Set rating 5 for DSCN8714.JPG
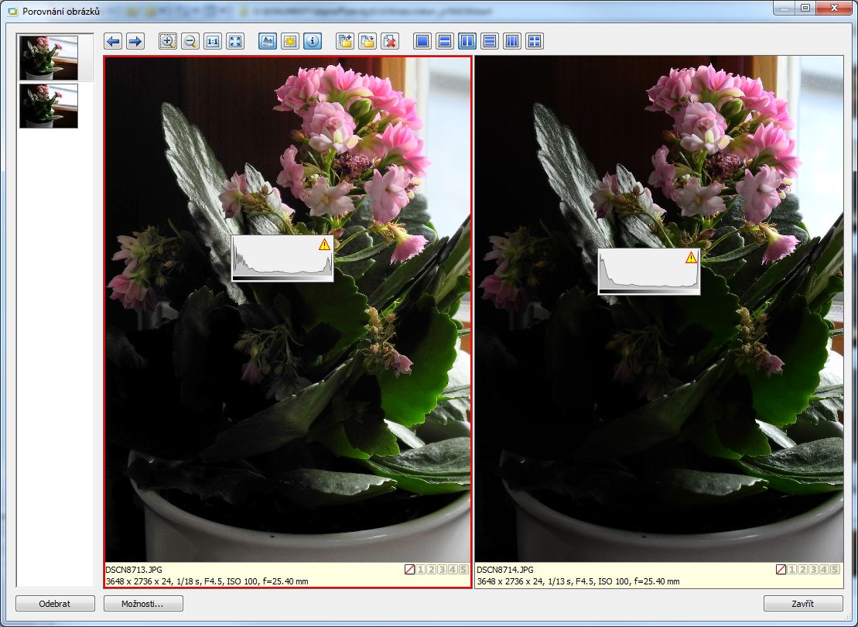 point(836,570)
